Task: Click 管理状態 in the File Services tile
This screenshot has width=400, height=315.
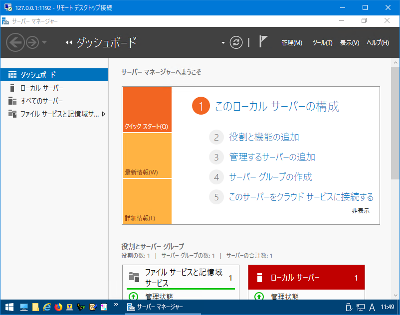Action: click(x=159, y=297)
